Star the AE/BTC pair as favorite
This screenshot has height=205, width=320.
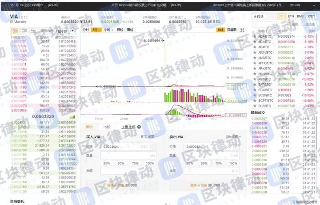tap(254, 47)
